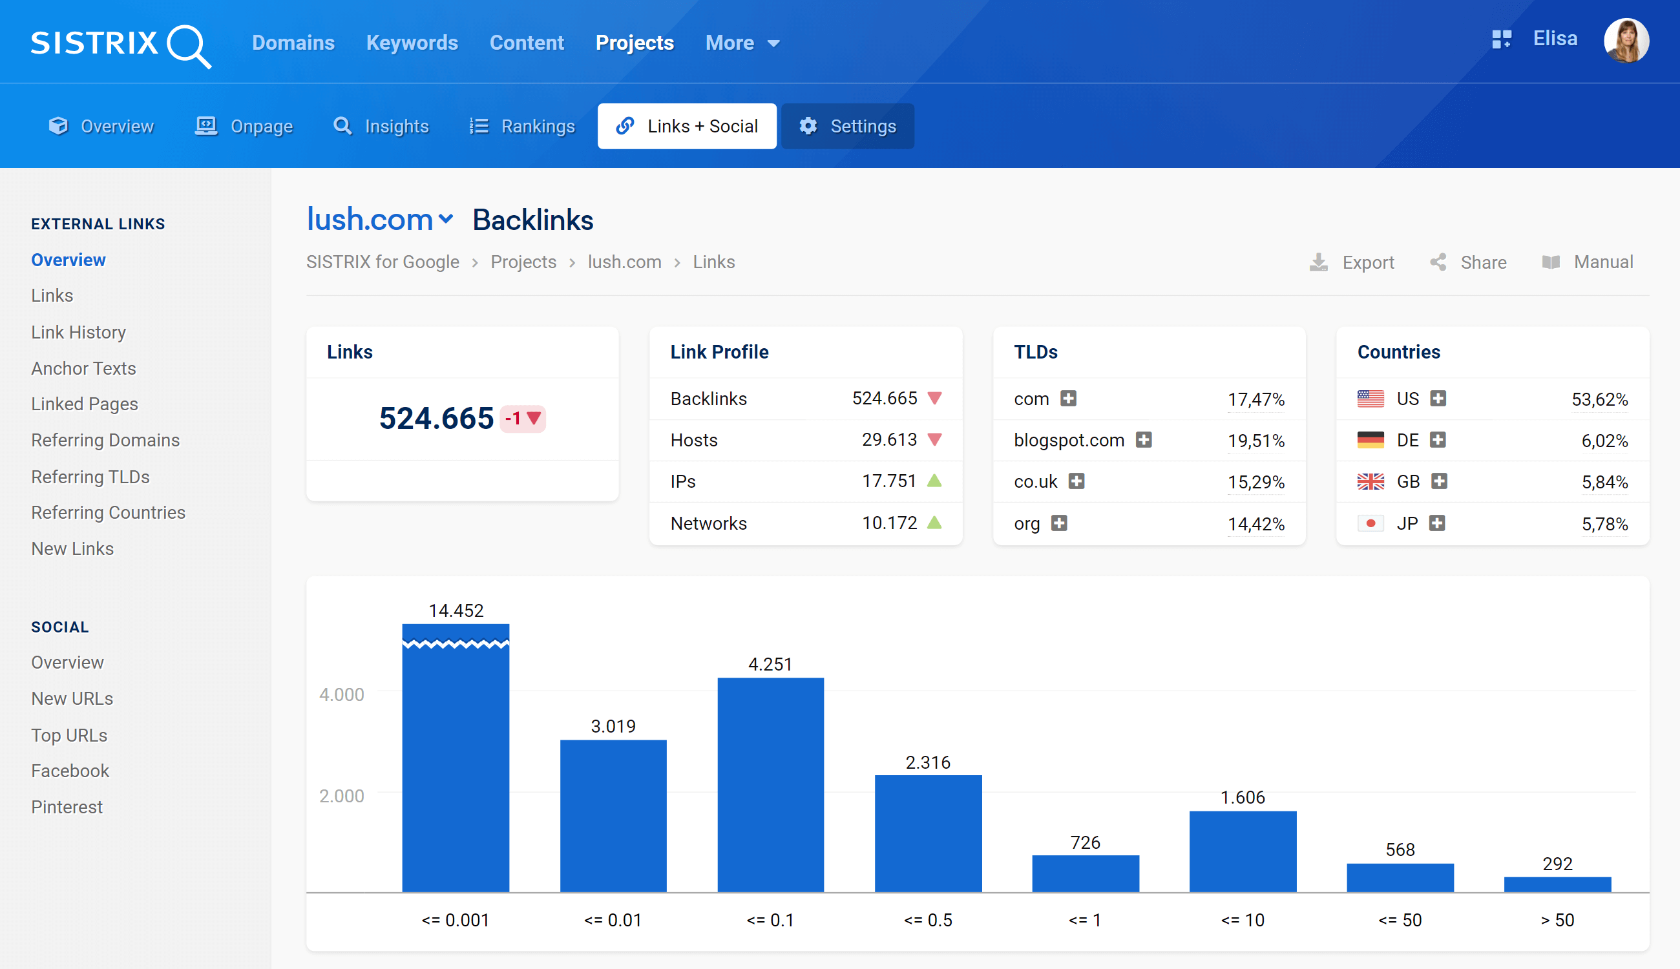
Task: Open Pinterest social report
Action: pos(67,807)
